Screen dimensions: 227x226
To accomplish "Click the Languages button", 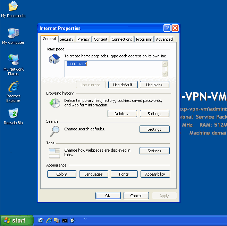I will click(93, 174).
